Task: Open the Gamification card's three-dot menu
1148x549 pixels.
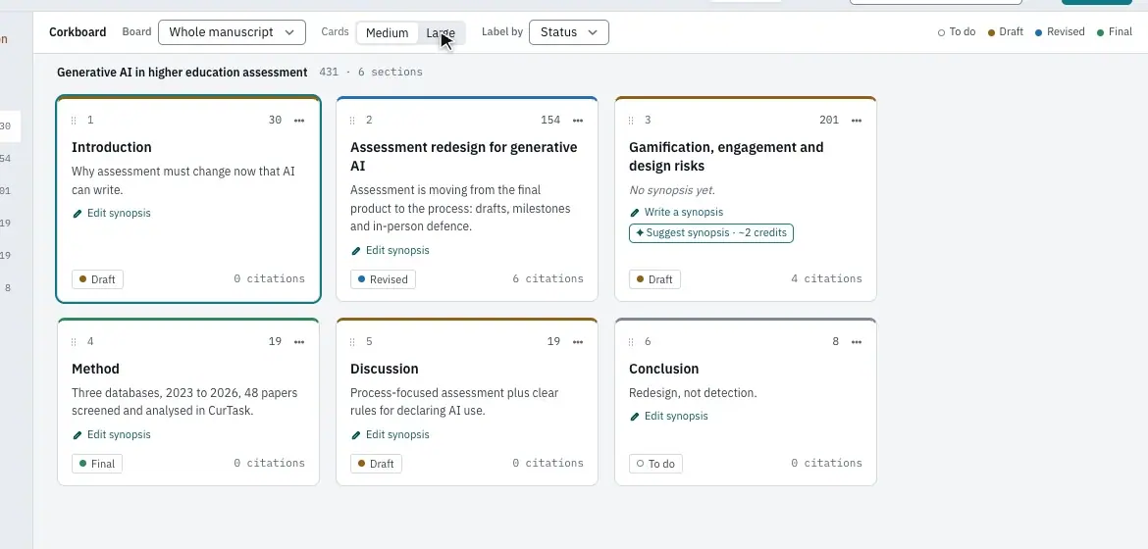Action: pos(857,120)
